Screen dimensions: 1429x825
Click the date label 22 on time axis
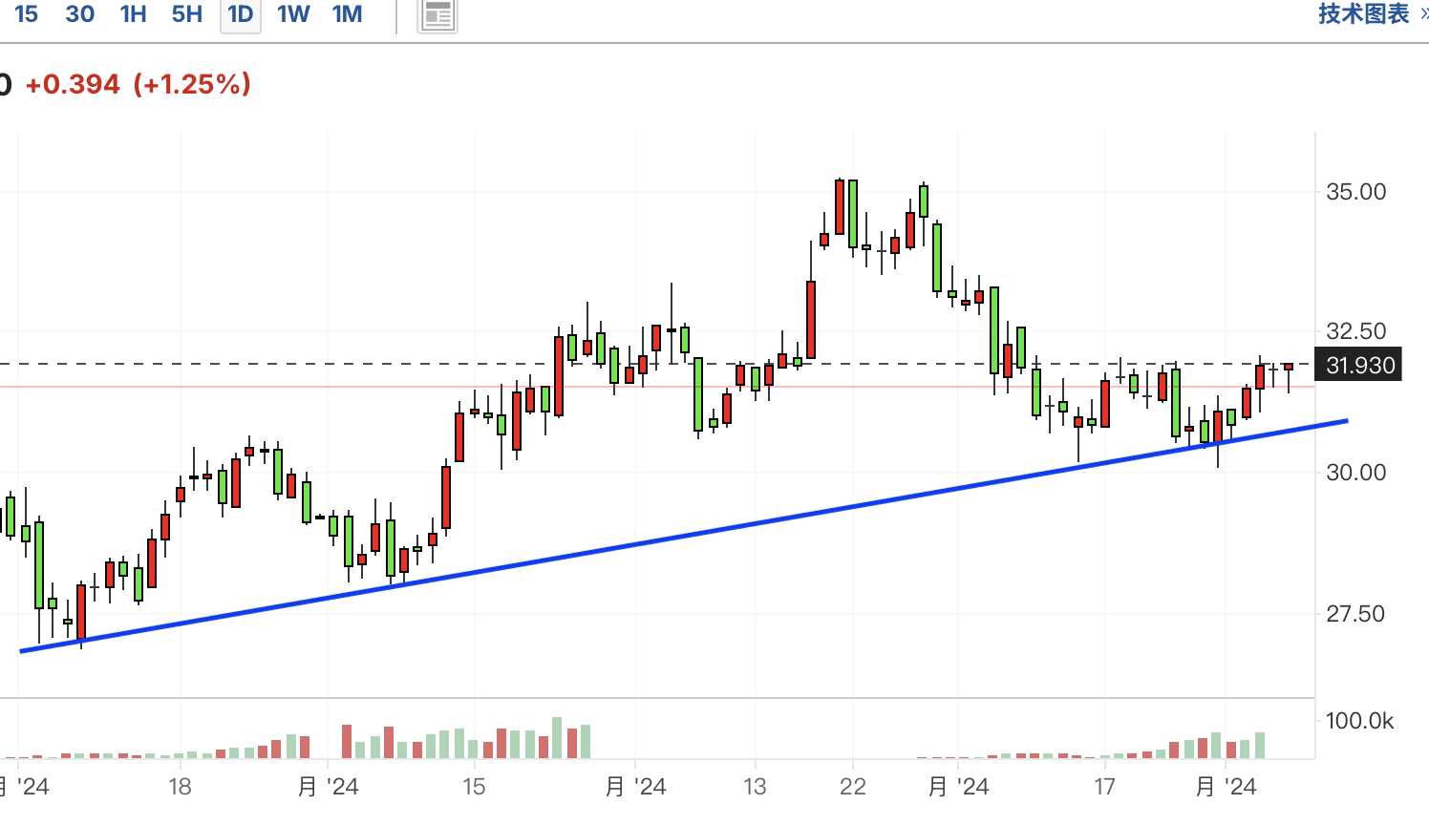point(852,787)
